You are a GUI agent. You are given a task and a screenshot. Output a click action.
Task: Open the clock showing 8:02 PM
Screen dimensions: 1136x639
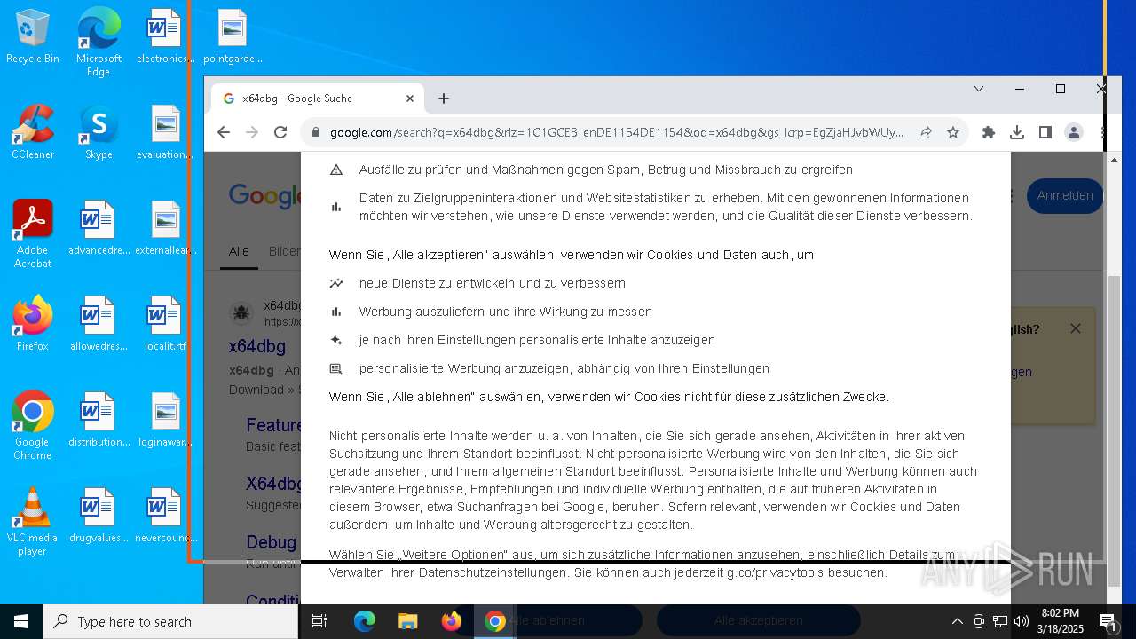1061,621
